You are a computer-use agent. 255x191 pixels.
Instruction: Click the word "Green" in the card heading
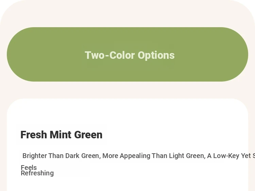click(x=88, y=135)
